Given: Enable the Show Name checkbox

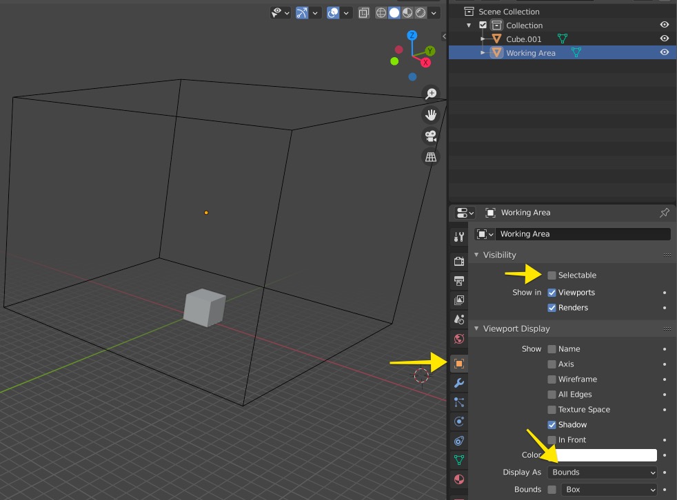Looking at the screenshot, I should (x=552, y=349).
